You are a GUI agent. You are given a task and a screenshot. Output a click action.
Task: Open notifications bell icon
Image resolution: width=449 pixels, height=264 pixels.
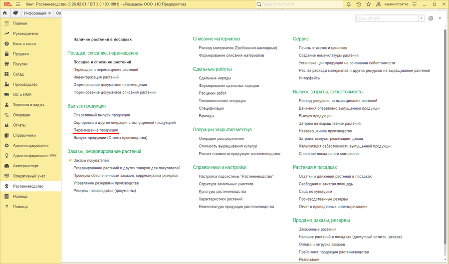click(x=349, y=4)
